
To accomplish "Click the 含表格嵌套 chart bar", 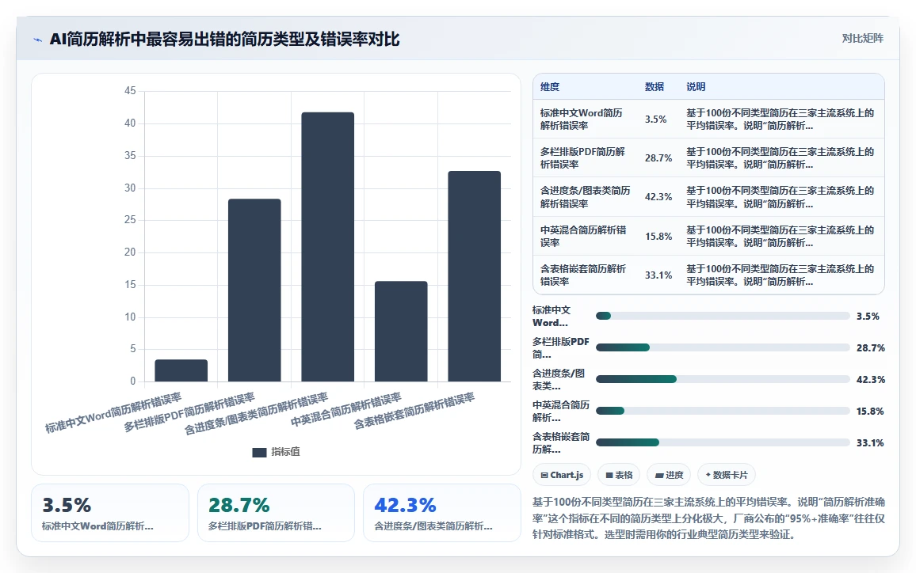I will click(x=475, y=276).
